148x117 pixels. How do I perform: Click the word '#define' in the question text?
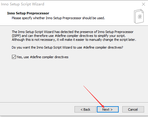89,47
